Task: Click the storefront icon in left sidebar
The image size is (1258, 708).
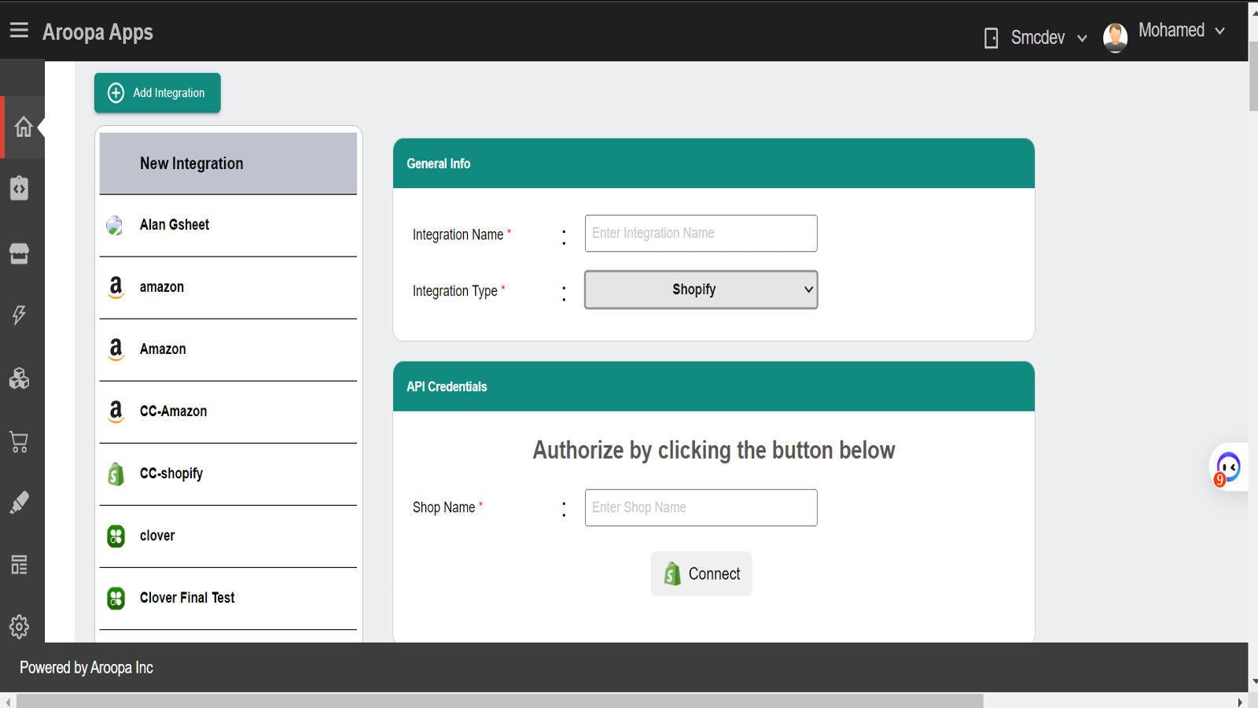Action: [20, 253]
